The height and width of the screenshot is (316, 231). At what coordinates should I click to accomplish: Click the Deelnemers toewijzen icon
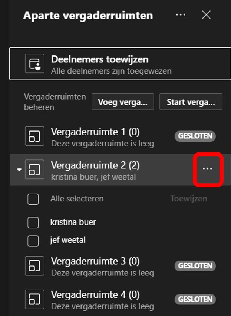(x=34, y=64)
